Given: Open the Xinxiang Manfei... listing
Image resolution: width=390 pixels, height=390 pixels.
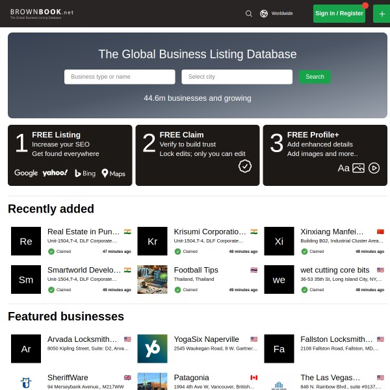Looking at the screenshot, I should click(x=331, y=231).
